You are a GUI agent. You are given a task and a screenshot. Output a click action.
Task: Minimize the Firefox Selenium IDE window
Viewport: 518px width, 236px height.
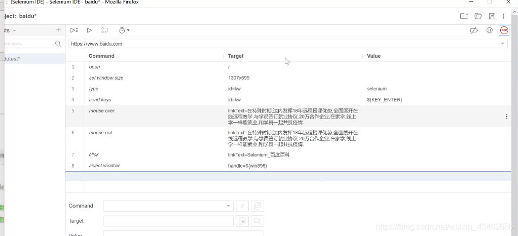click(472, 3)
